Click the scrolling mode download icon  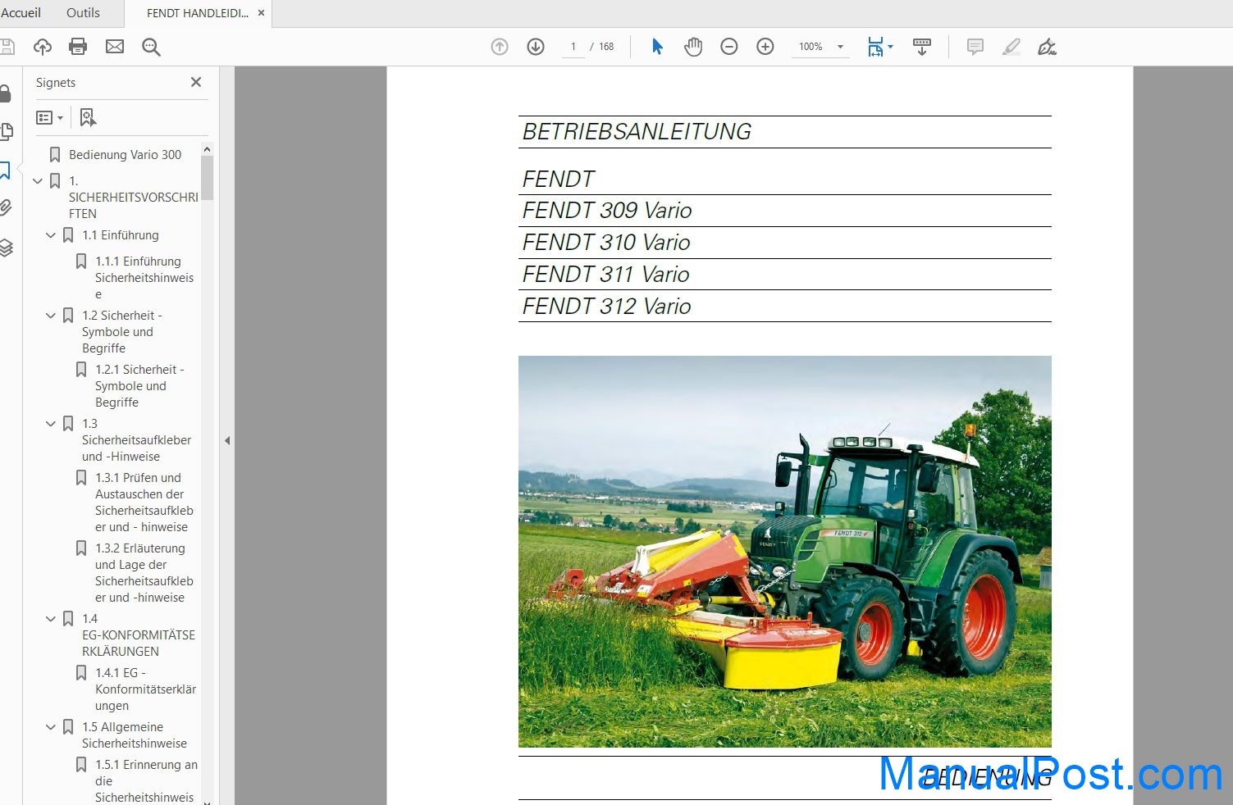(x=922, y=47)
